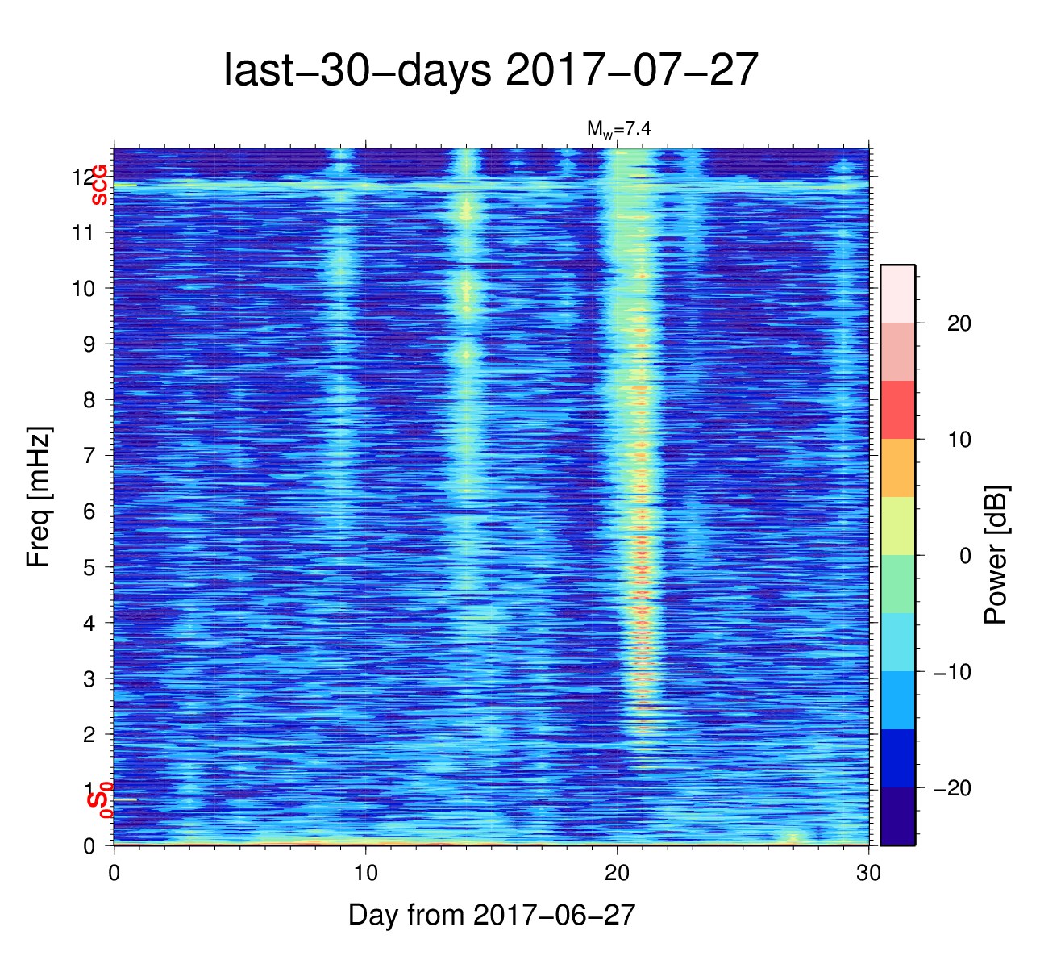Click the "last-30-days 2017-07-27" plot title
This screenshot has width=1040, height=960.
pyautogui.click(x=491, y=71)
